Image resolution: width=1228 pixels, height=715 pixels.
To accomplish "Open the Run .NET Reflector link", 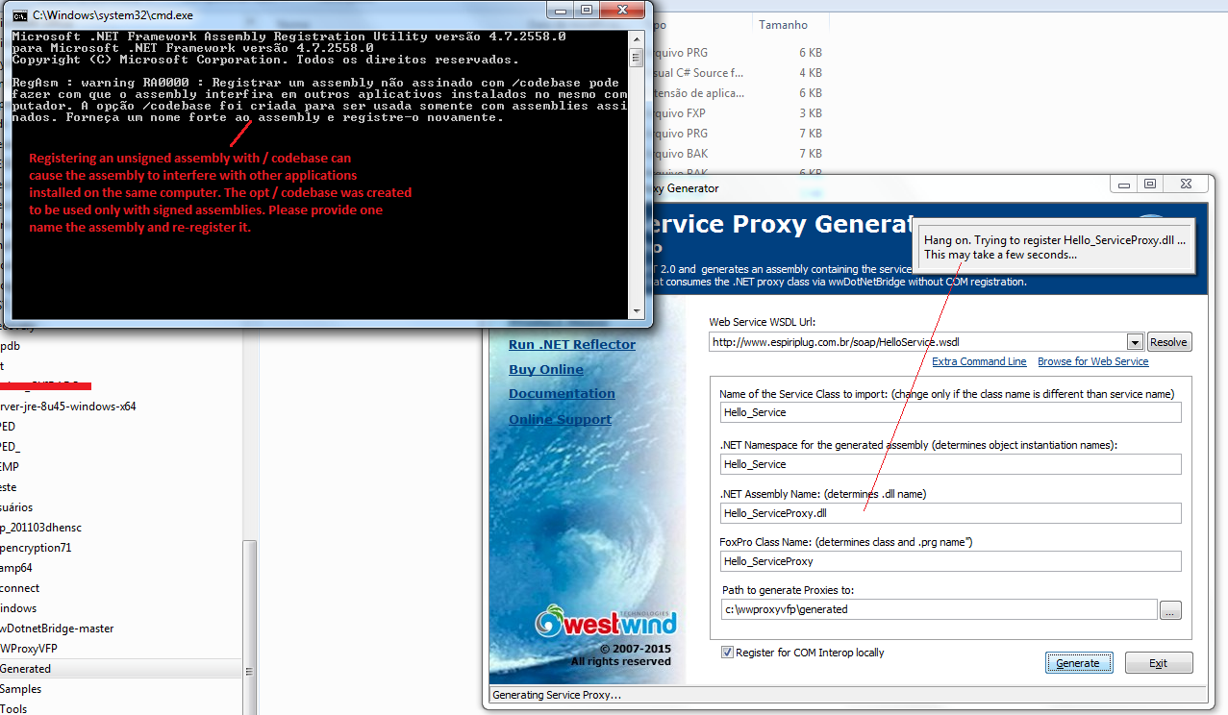I will click(572, 344).
